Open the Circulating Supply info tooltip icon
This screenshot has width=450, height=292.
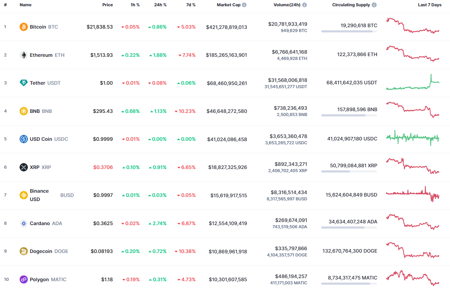coord(374,5)
